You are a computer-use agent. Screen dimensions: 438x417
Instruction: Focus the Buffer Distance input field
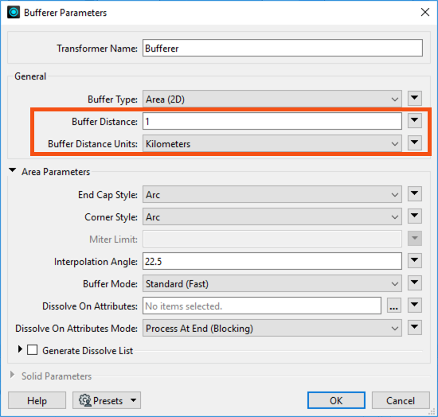pyautogui.click(x=272, y=121)
